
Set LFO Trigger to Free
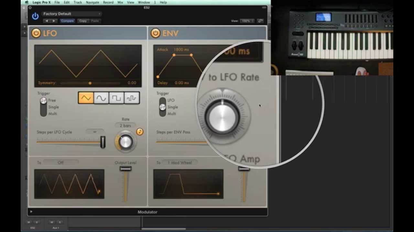(x=52, y=100)
